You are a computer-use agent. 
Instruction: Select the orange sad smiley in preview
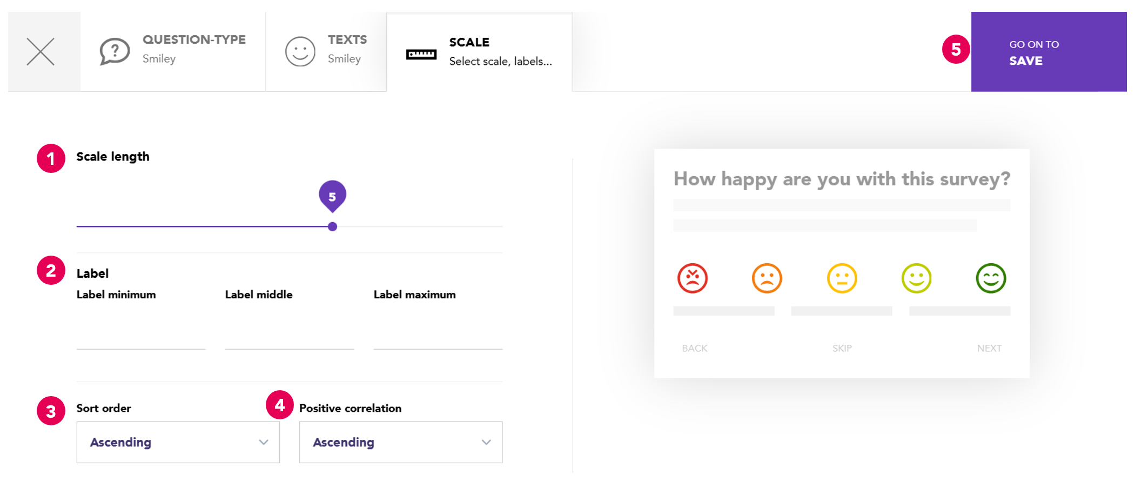click(x=767, y=278)
